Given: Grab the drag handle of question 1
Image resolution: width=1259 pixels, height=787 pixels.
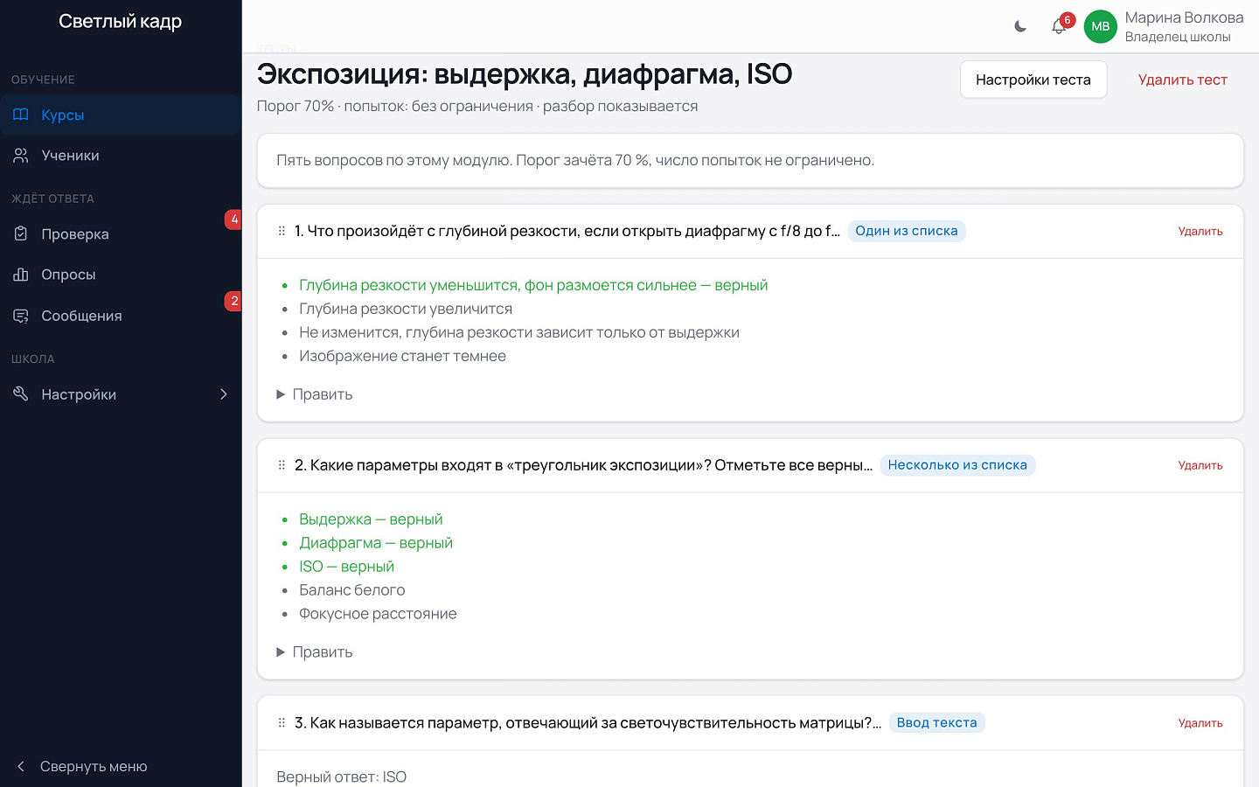Looking at the screenshot, I should coord(282,231).
